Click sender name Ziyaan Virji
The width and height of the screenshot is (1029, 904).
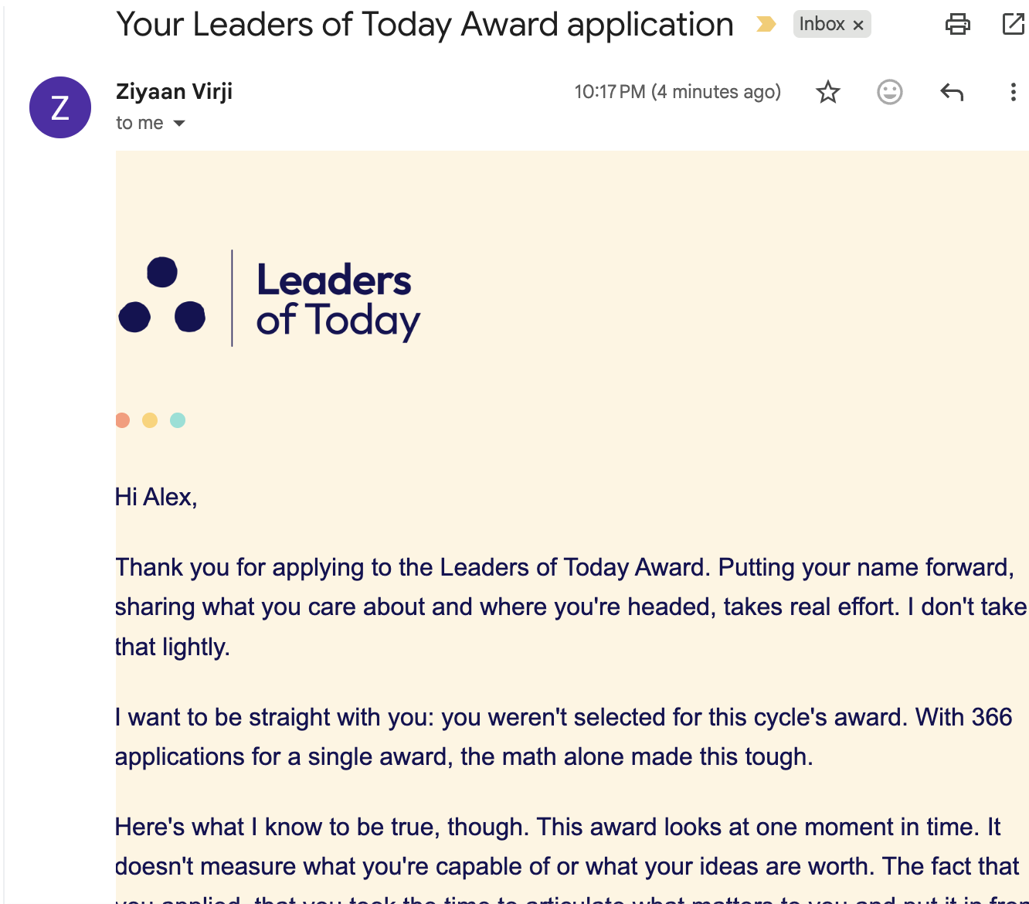tap(174, 92)
